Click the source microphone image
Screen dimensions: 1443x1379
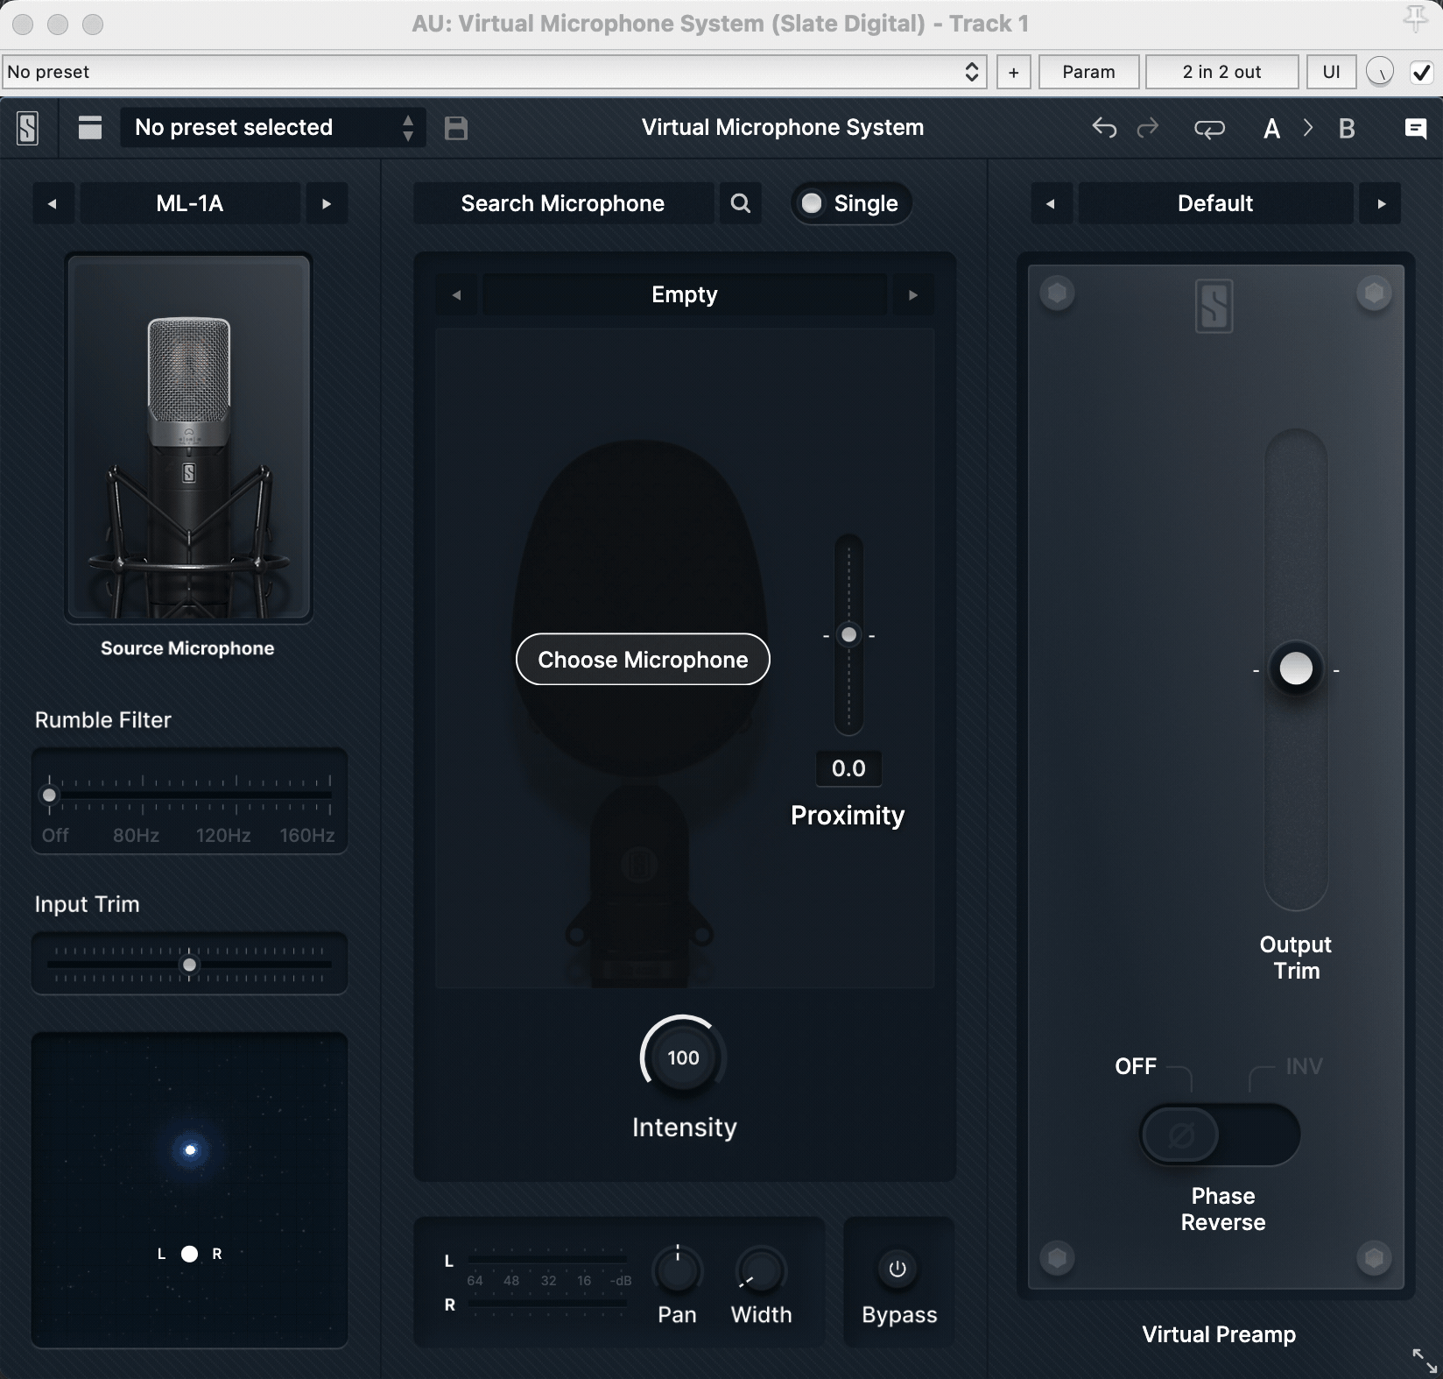188,438
